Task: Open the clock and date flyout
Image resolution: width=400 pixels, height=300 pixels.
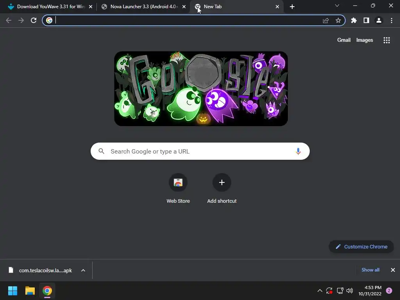Action: coord(370,291)
